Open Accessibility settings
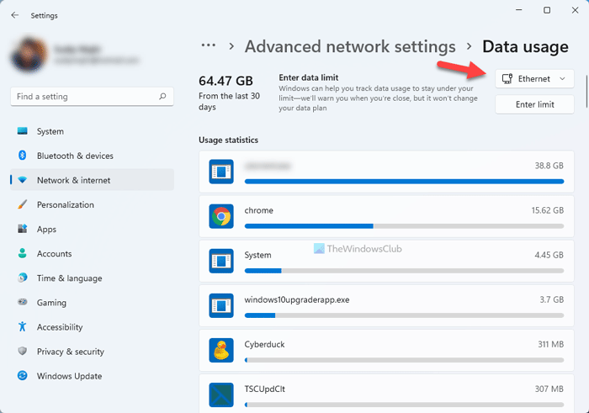Viewport: 589px width, 413px height. point(60,327)
